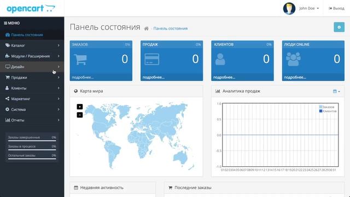Screen dimensions: 350x197
Task: Click the chart icon beside Аналитика продаж
Action: (x=218, y=91)
